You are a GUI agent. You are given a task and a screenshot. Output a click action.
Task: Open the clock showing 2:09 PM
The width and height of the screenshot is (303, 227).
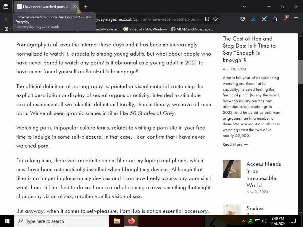click(278, 221)
